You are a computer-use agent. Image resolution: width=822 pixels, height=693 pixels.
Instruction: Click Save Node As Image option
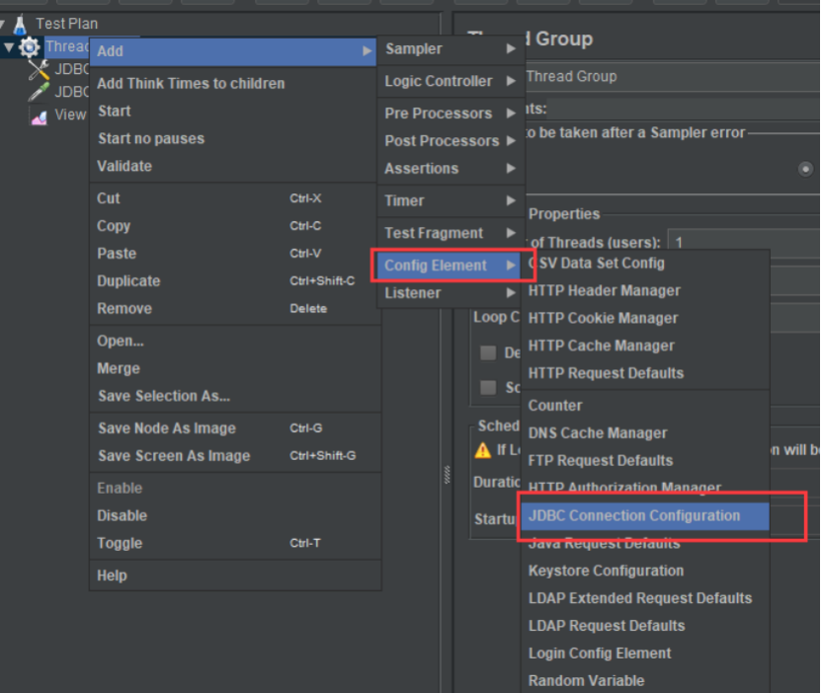[x=166, y=428]
